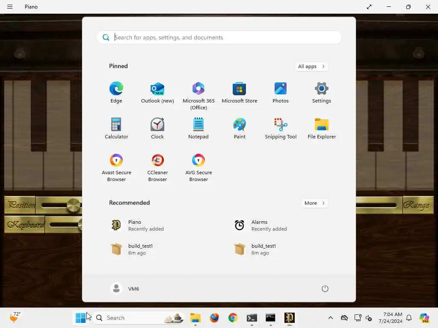Open the Calculator app
The height and width of the screenshot is (328, 438).
[x=116, y=128]
